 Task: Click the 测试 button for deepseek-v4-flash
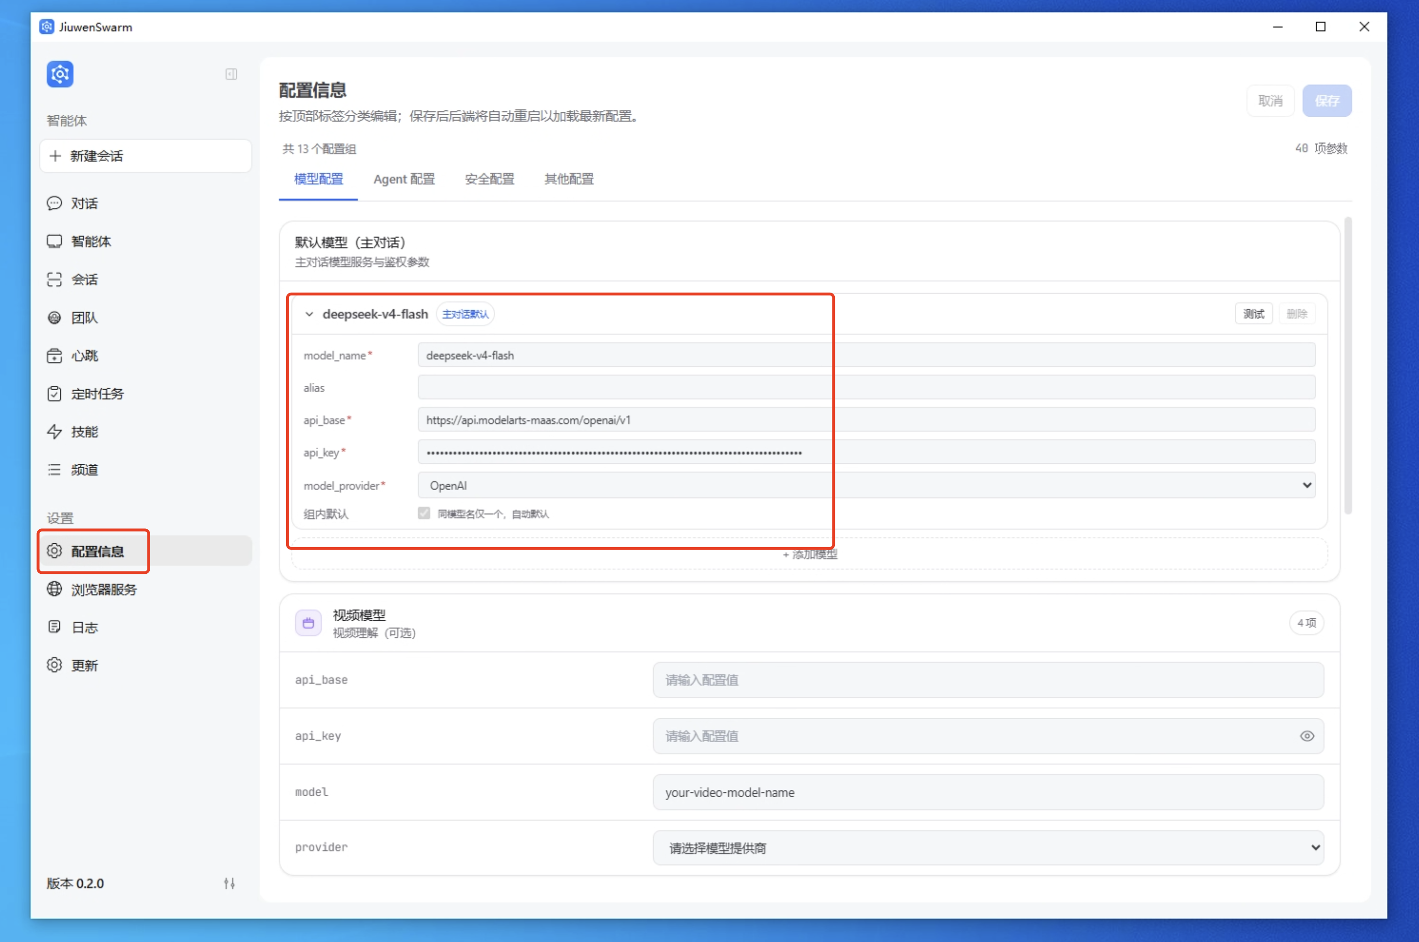coord(1253,314)
